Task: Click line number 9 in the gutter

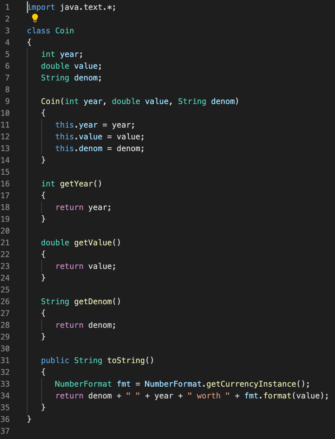Action: pos(7,101)
